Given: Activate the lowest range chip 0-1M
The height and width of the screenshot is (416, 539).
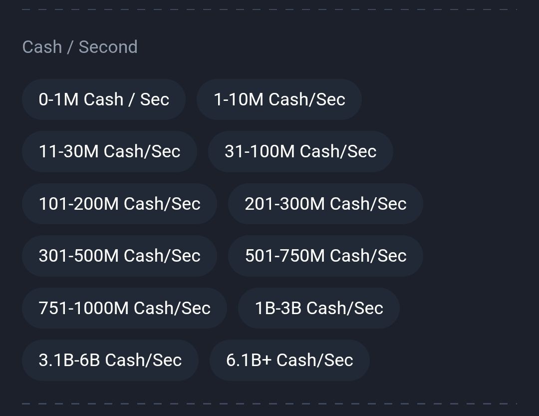Looking at the screenshot, I should tap(104, 99).
